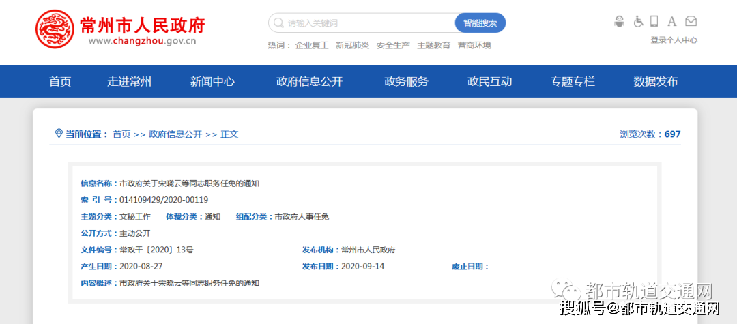Open 政务服务 navigation item
This screenshot has height=324, width=737.
[x=406, y=81]
